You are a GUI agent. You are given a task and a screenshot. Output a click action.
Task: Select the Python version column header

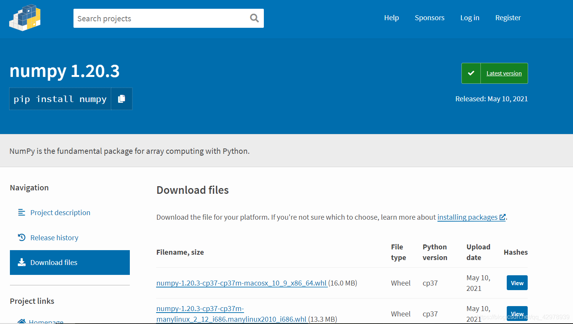pos(435,252)
